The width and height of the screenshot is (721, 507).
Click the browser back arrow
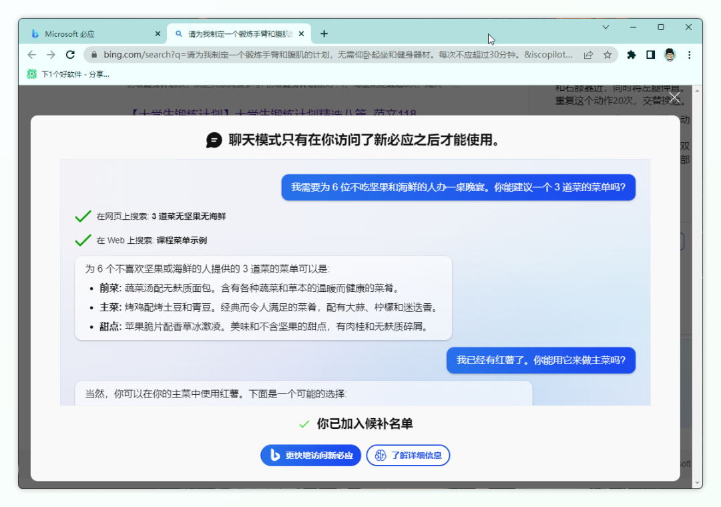pos(32,55)
